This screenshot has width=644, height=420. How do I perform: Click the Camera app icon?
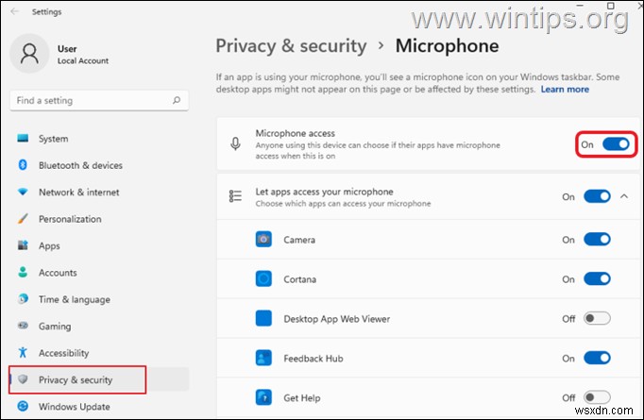tap(264, 240)
